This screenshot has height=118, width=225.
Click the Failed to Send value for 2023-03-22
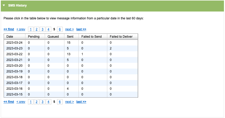pos(82,54)
